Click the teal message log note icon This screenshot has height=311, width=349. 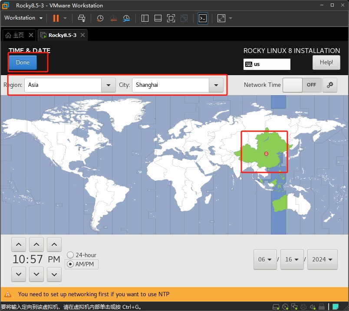(x=336, y=307)
